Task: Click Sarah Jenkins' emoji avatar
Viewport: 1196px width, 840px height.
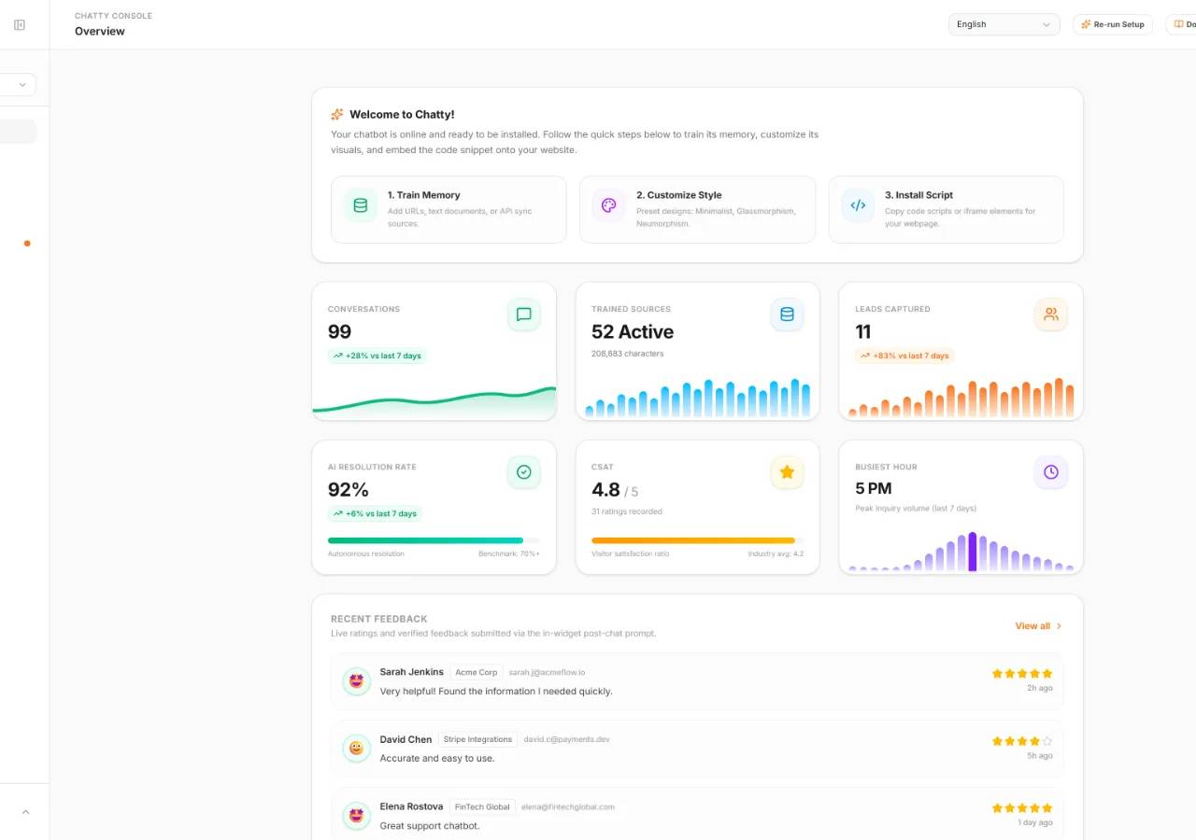Action: [356, 681]
